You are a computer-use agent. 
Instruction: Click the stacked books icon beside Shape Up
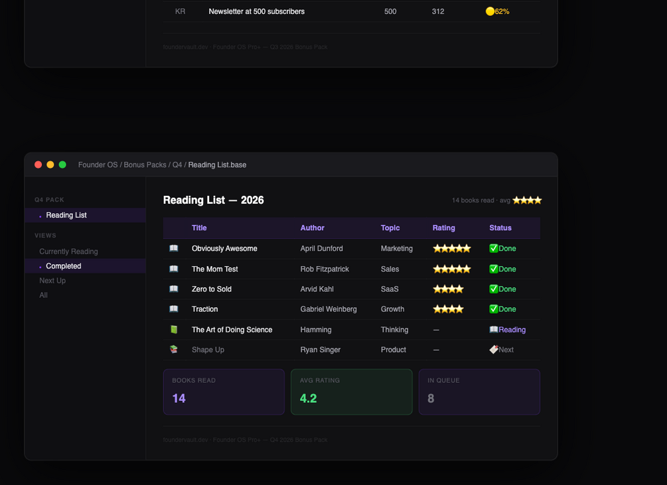point(174,350)
